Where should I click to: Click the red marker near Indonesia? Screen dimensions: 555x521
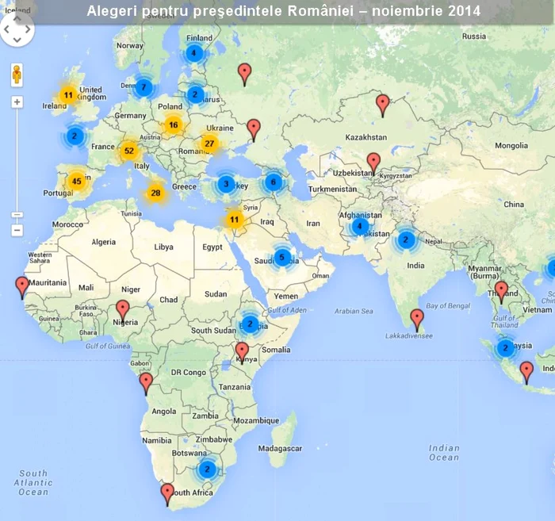coord(526,372)
